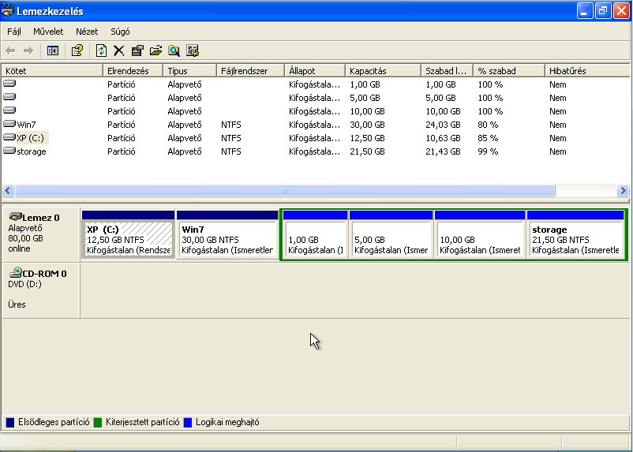Image resolution: width=633 pixels, height=452 pixels.
Task: Sort by the Kapacitás column header
Action: (383, 71)
